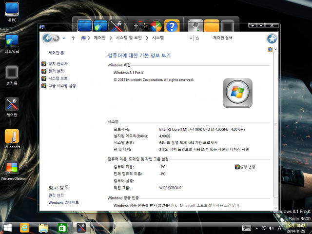Open Windows Store from taskbar
Screen dimensions: 312x234
pyautogui.click(x=62, y=228)
